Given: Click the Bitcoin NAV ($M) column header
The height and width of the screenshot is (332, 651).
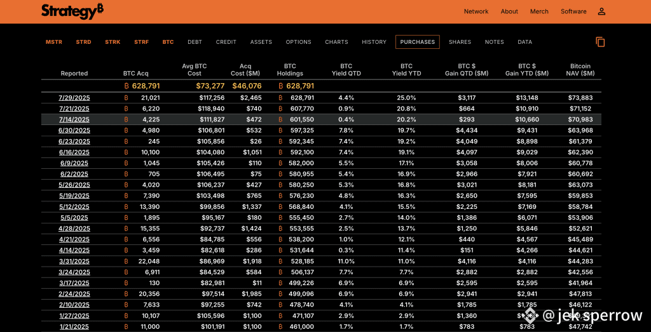Looking at the screenshot, I should point(580,70).
